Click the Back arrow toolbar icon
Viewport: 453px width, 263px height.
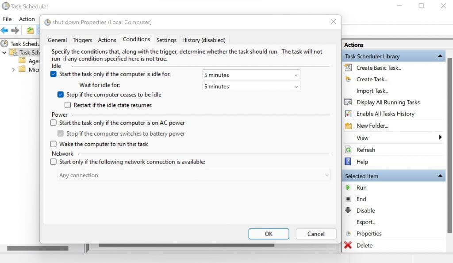tap(4, 30)
